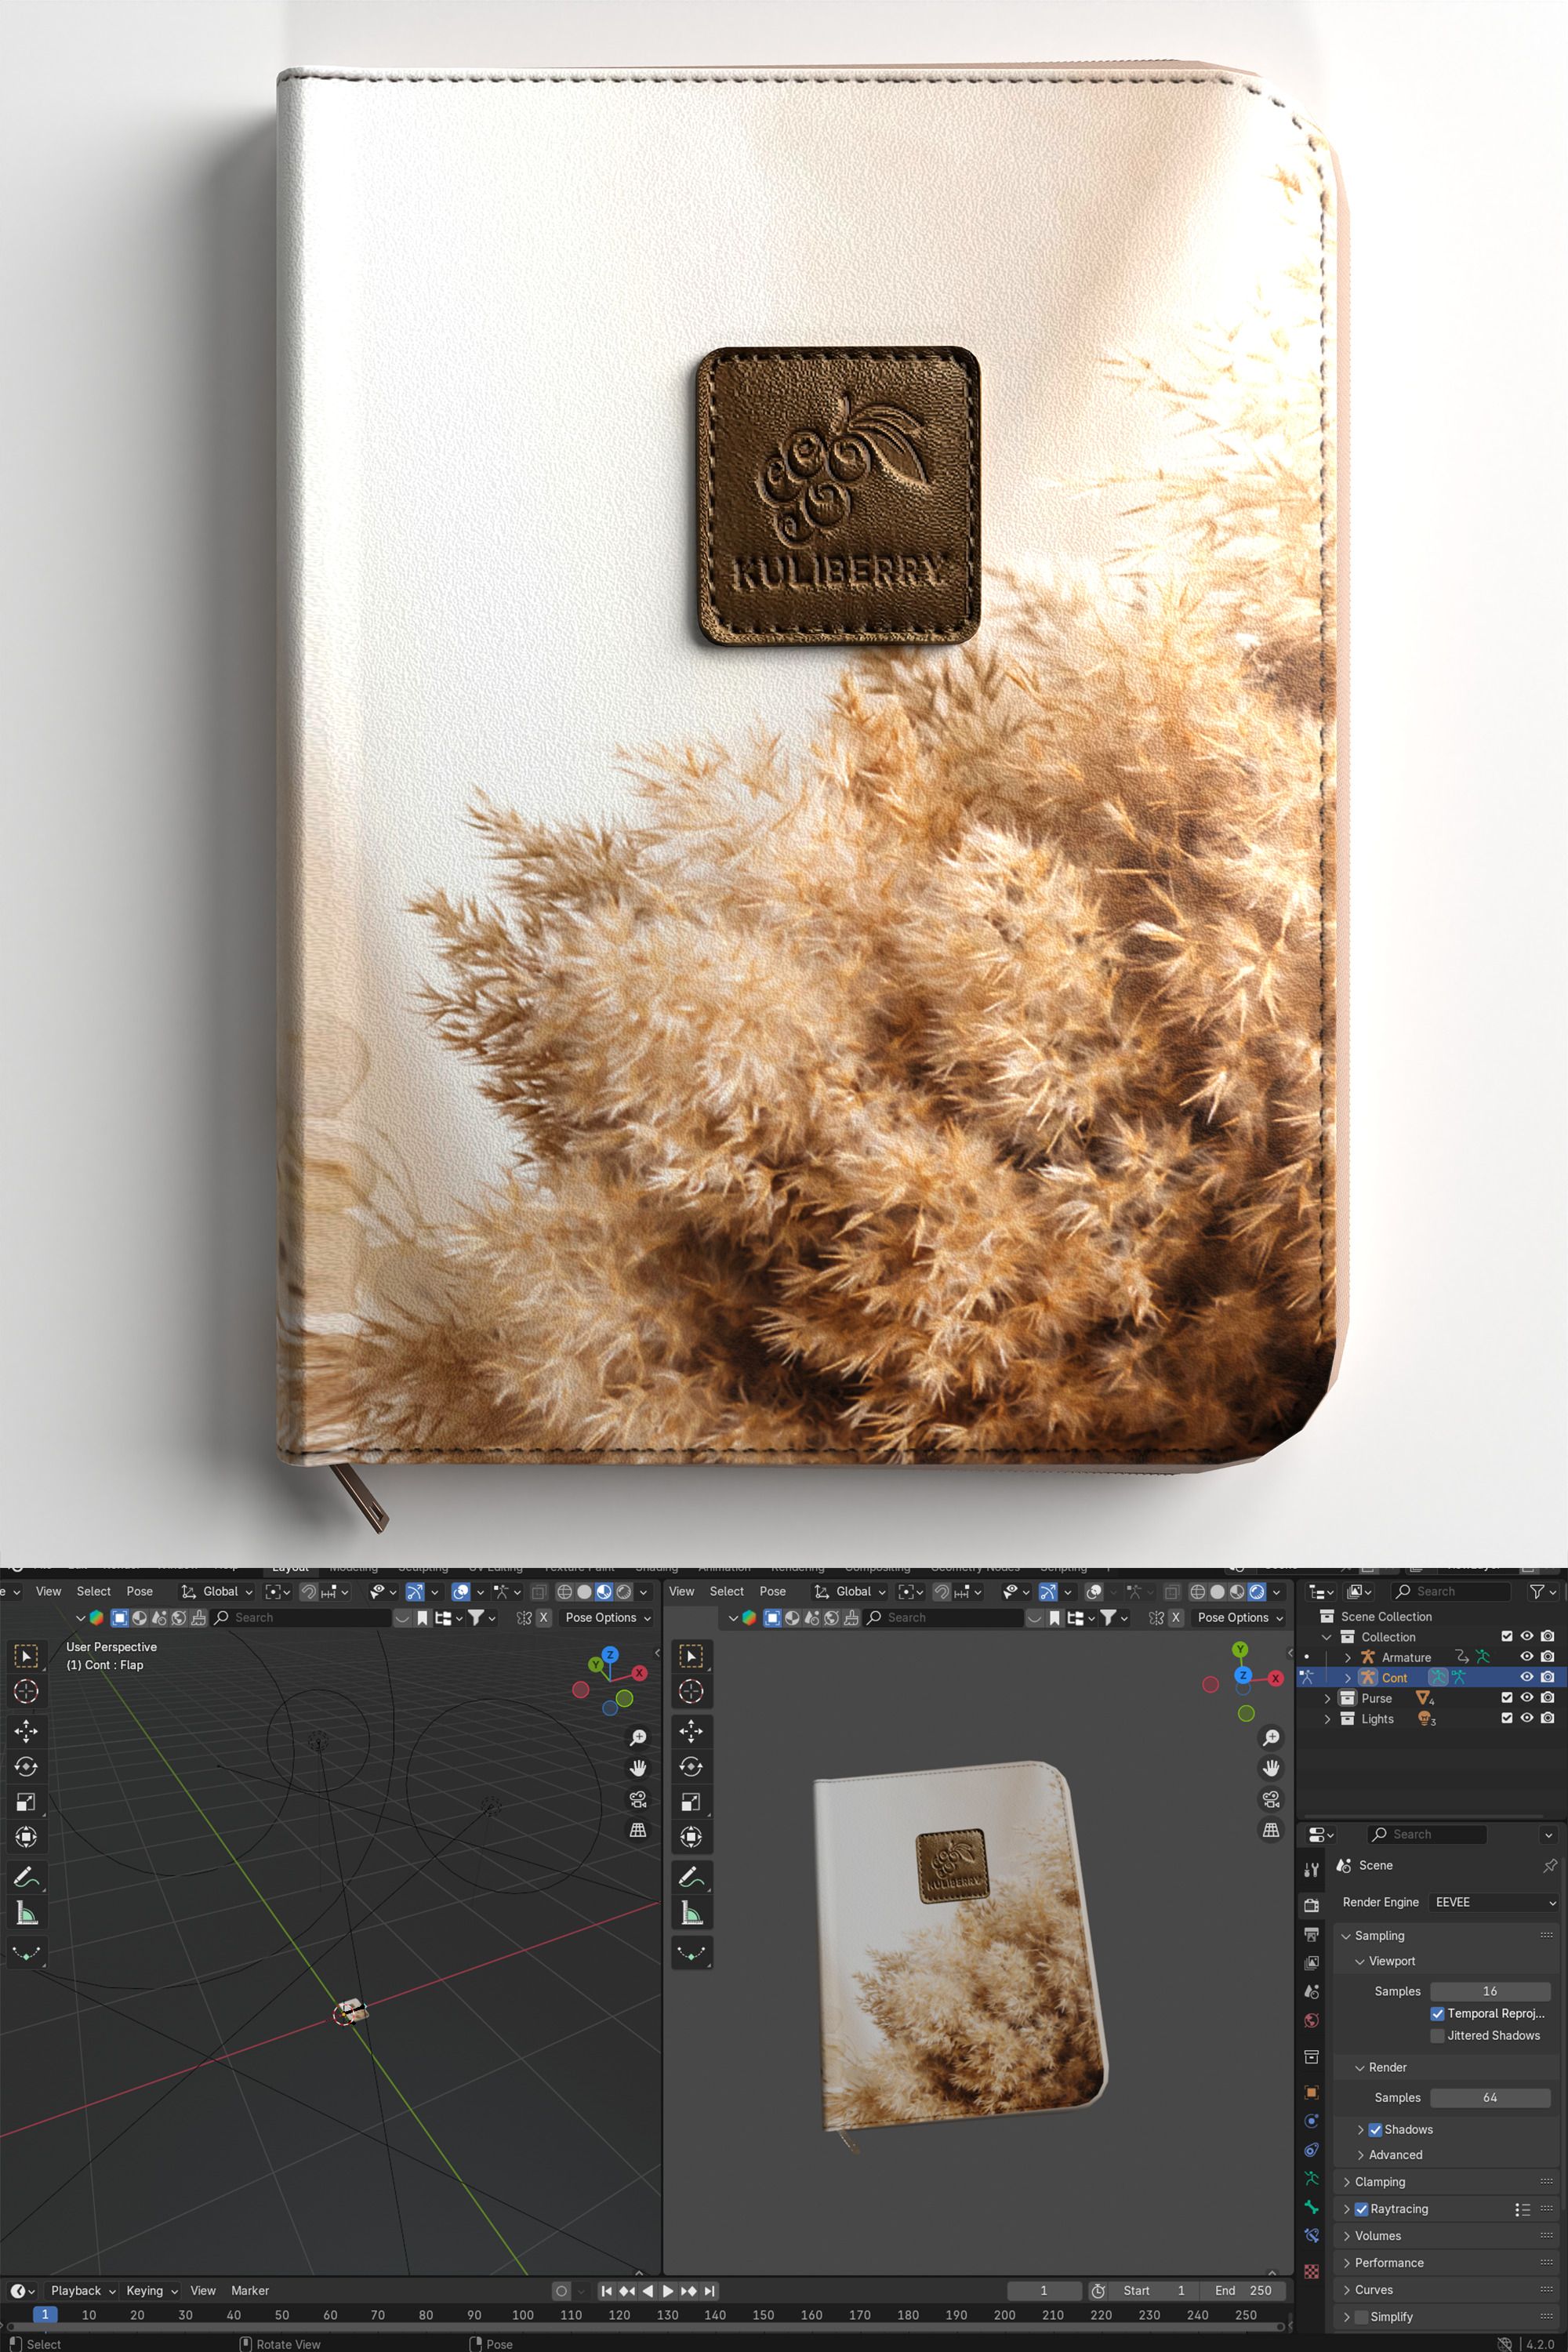This screenshot has height=2352, width=1568.
Task: Pin the Scene properties panel
Action: [1549, 1865]
